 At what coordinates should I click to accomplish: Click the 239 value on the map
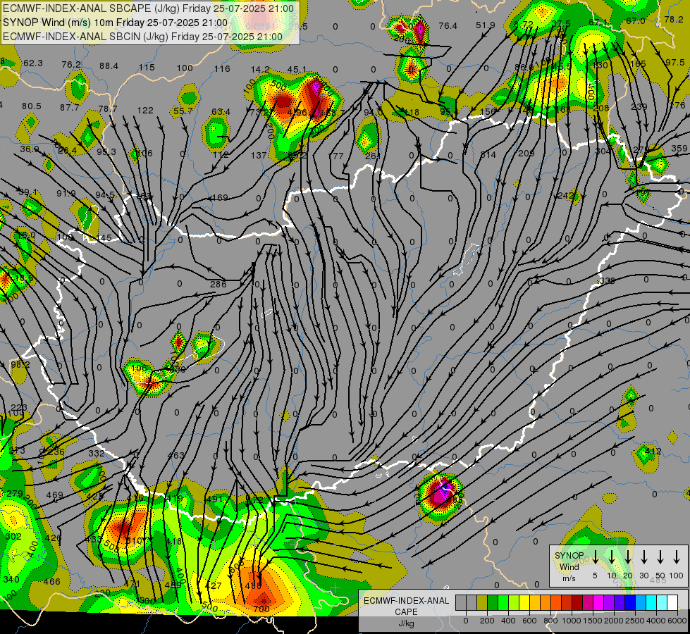point(639,106)
